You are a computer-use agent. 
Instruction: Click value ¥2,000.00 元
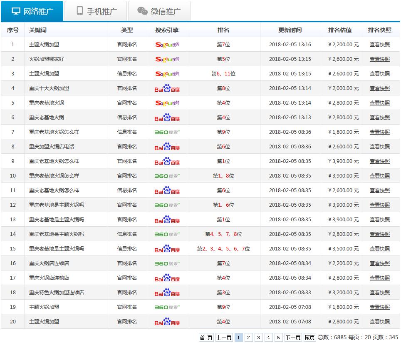tap(344, 88)
